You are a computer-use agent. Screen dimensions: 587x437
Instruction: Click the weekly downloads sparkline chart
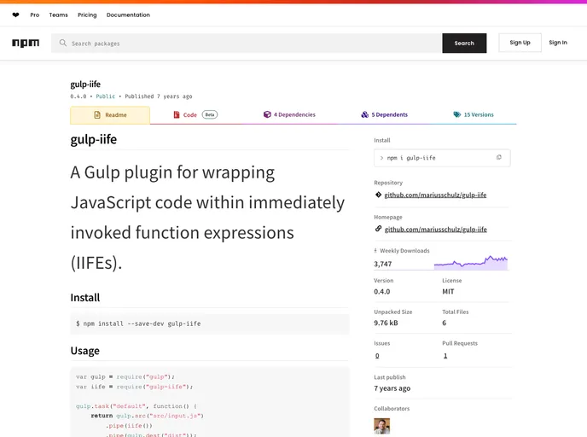click(471, 263)
